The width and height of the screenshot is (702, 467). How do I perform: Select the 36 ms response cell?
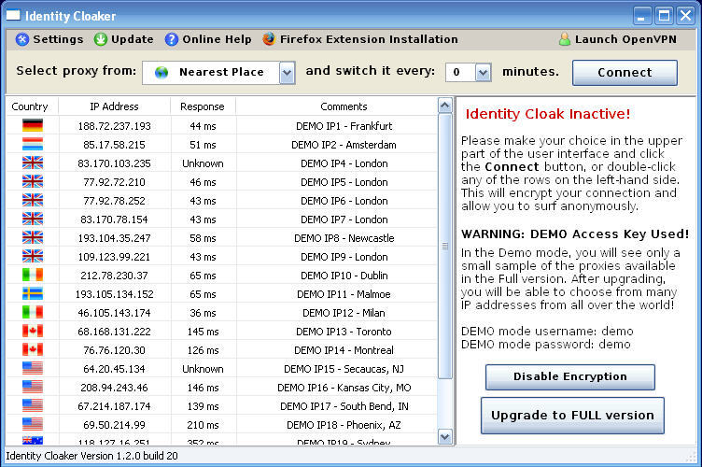click(203, 313)
